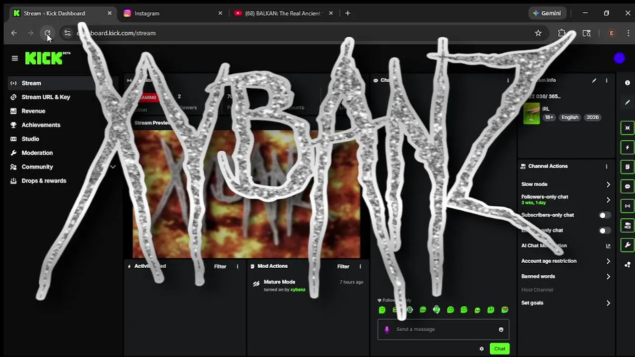Image resolution: width=635 pixels, height=357 pixels.
Task: Click the 18+ stream tag
Action: pyautogui.click(x=549, y=118)
